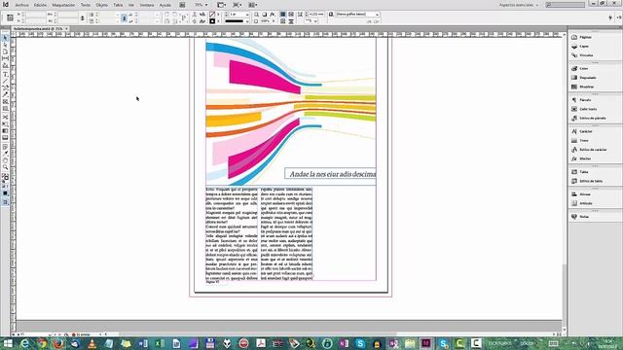Select the Page tool
This screenshot has height=350, width=623.
pos(5,52)
